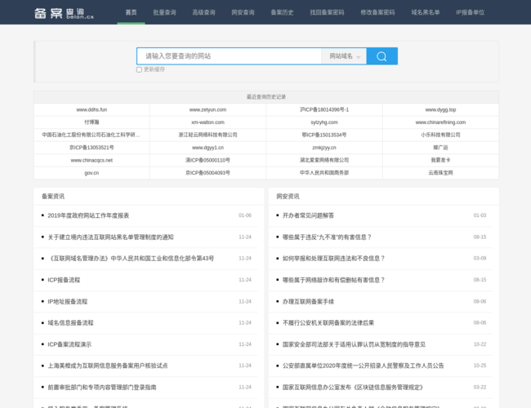Open article 开办者常见问题解答

(x=308, y=215)
